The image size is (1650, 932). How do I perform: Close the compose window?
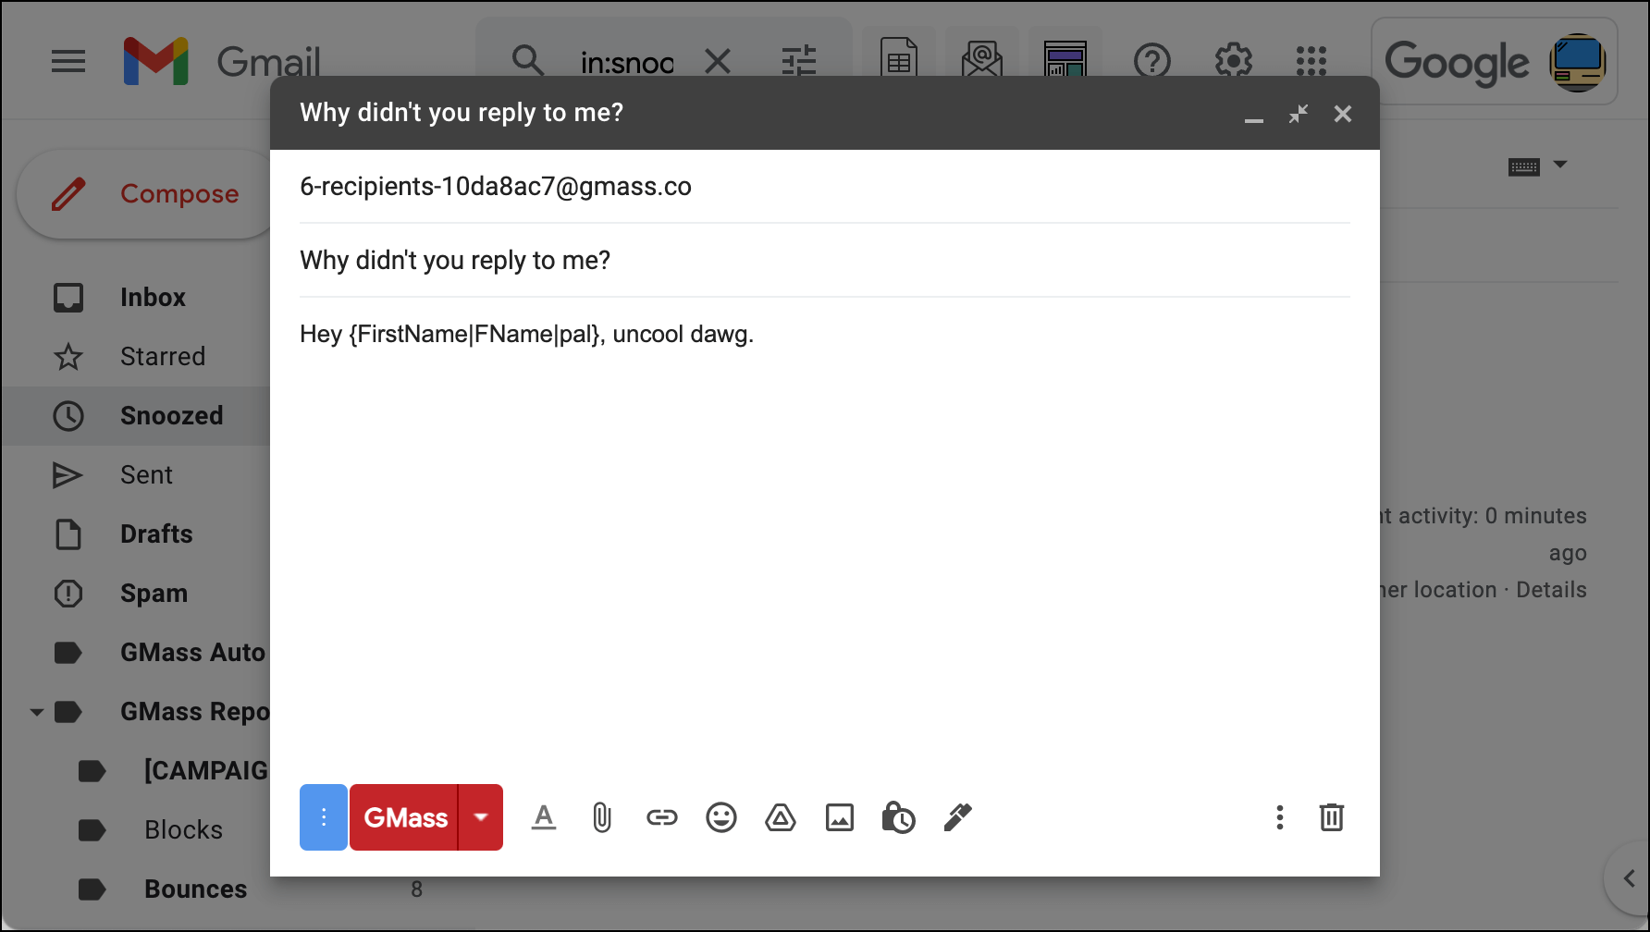tap(1343, 114)
